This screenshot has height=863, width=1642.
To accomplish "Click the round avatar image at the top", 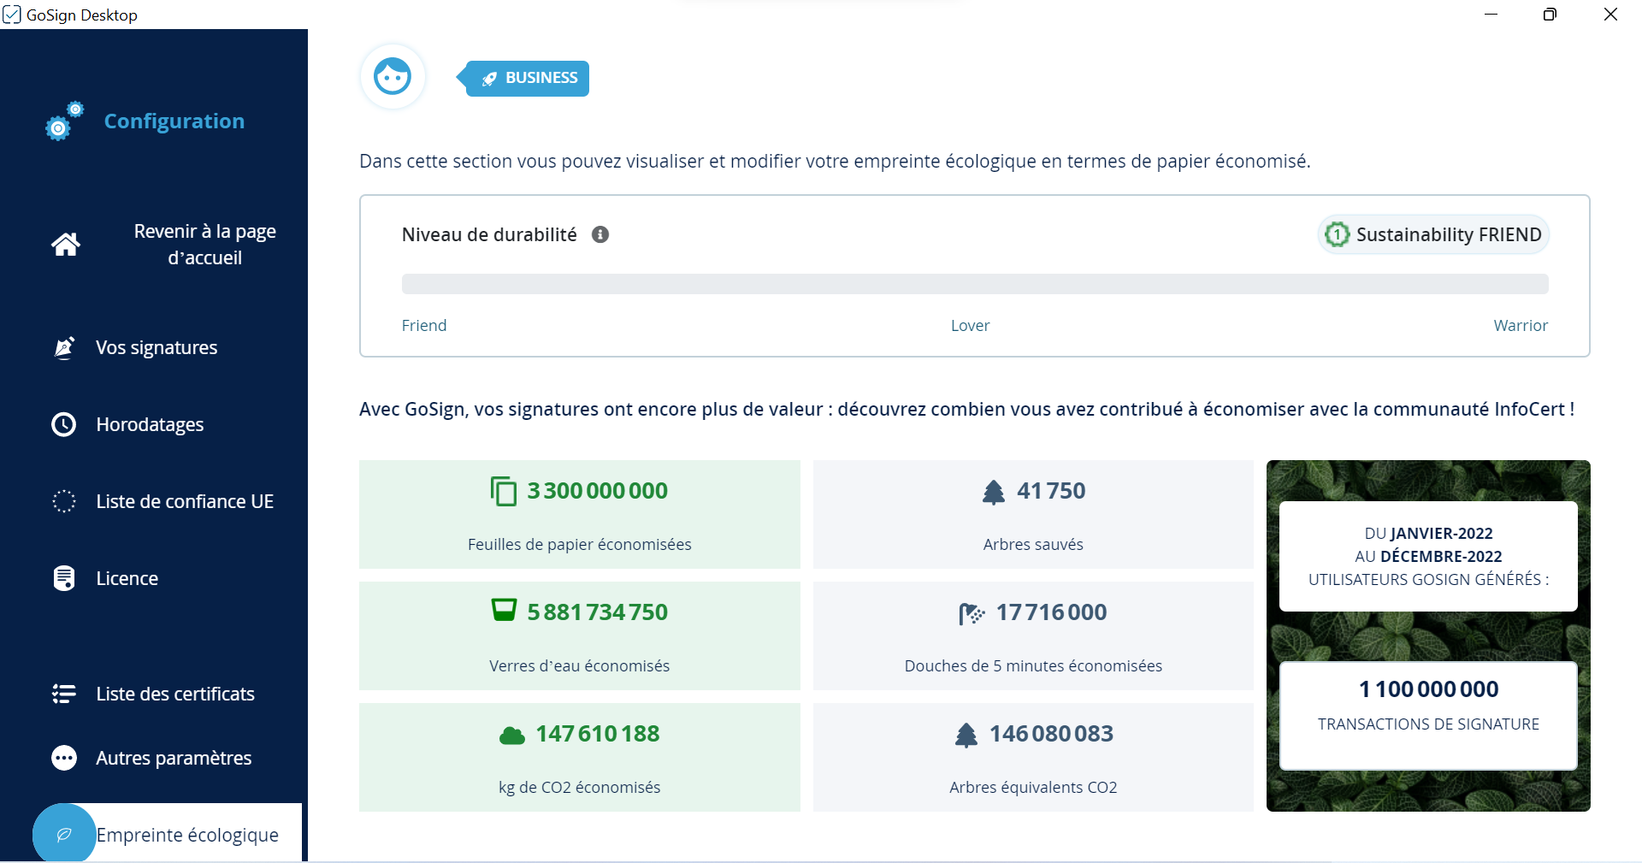I will click(x=393, y=76).
